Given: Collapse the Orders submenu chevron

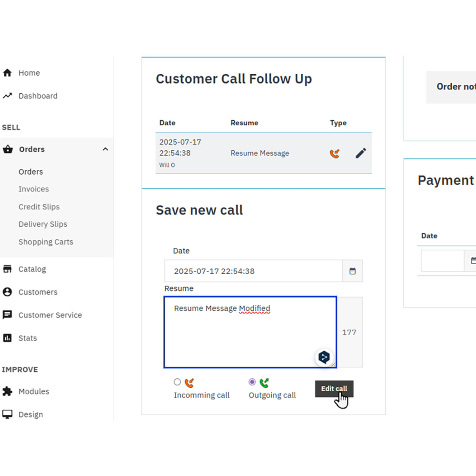Looking at the screenshot, I should [105, 149].
